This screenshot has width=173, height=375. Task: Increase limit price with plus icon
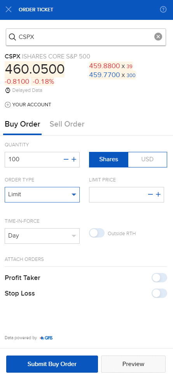[158, 194]
